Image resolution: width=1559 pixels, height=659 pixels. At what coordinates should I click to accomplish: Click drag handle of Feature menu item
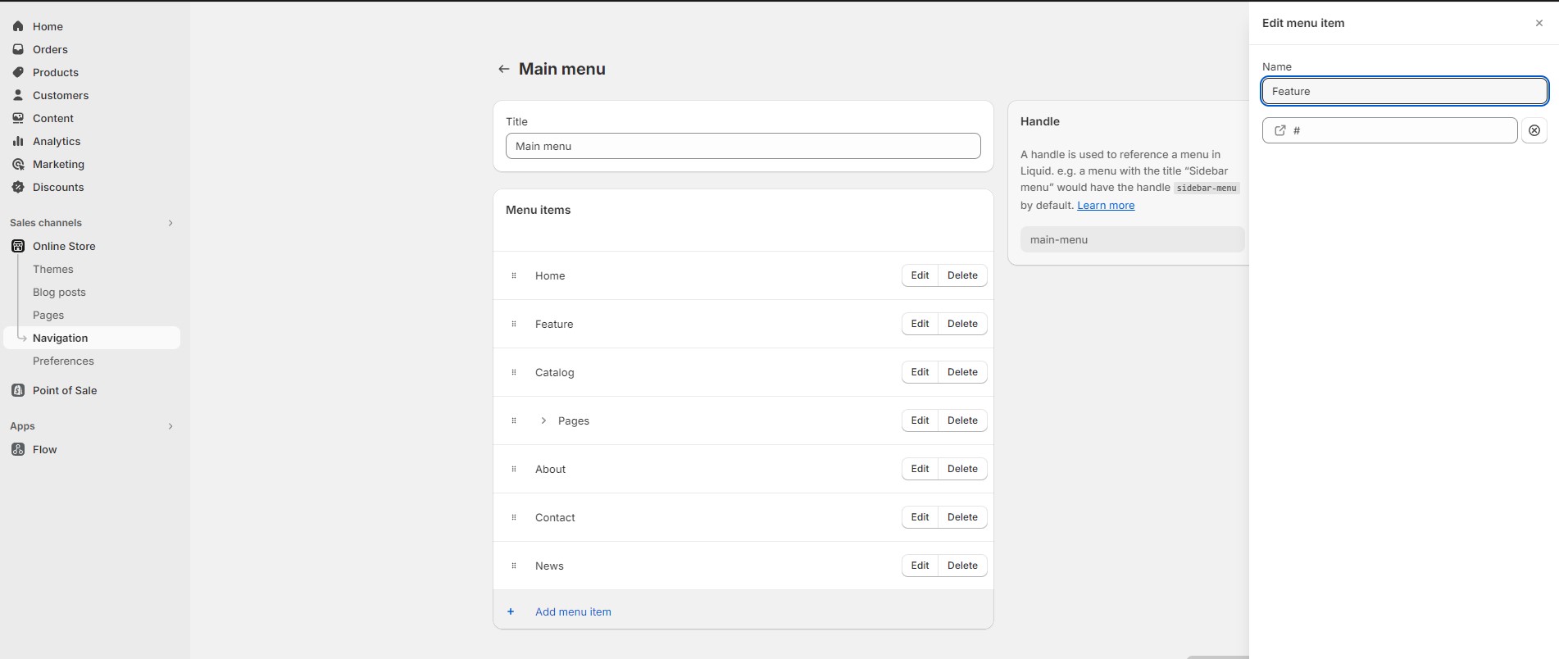(514, 324)
